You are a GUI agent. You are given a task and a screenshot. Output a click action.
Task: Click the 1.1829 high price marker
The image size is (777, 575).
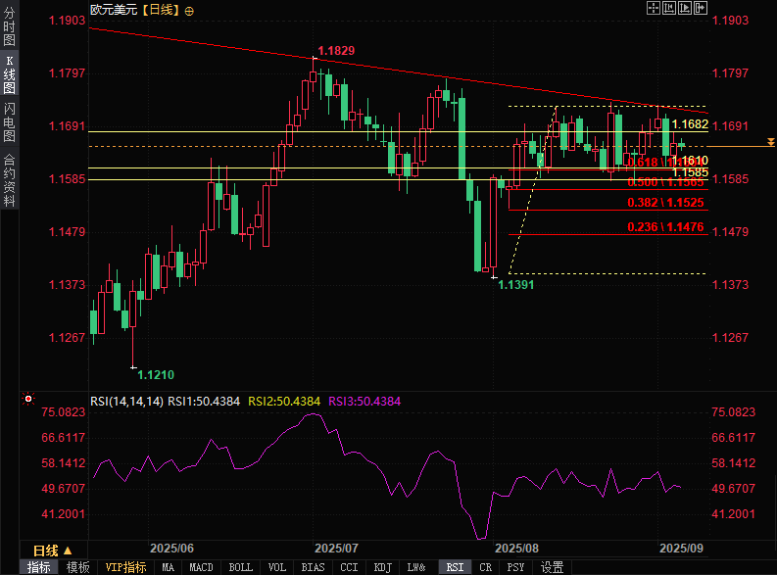(336, 51)
